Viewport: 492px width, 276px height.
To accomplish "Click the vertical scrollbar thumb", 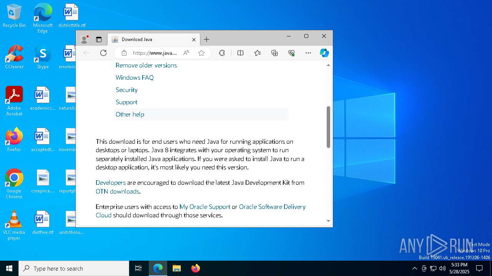I will point(328,127).
